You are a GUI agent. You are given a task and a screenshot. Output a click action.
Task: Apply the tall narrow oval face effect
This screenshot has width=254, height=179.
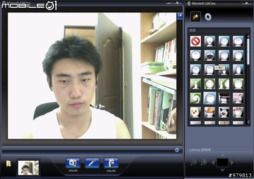238,70
